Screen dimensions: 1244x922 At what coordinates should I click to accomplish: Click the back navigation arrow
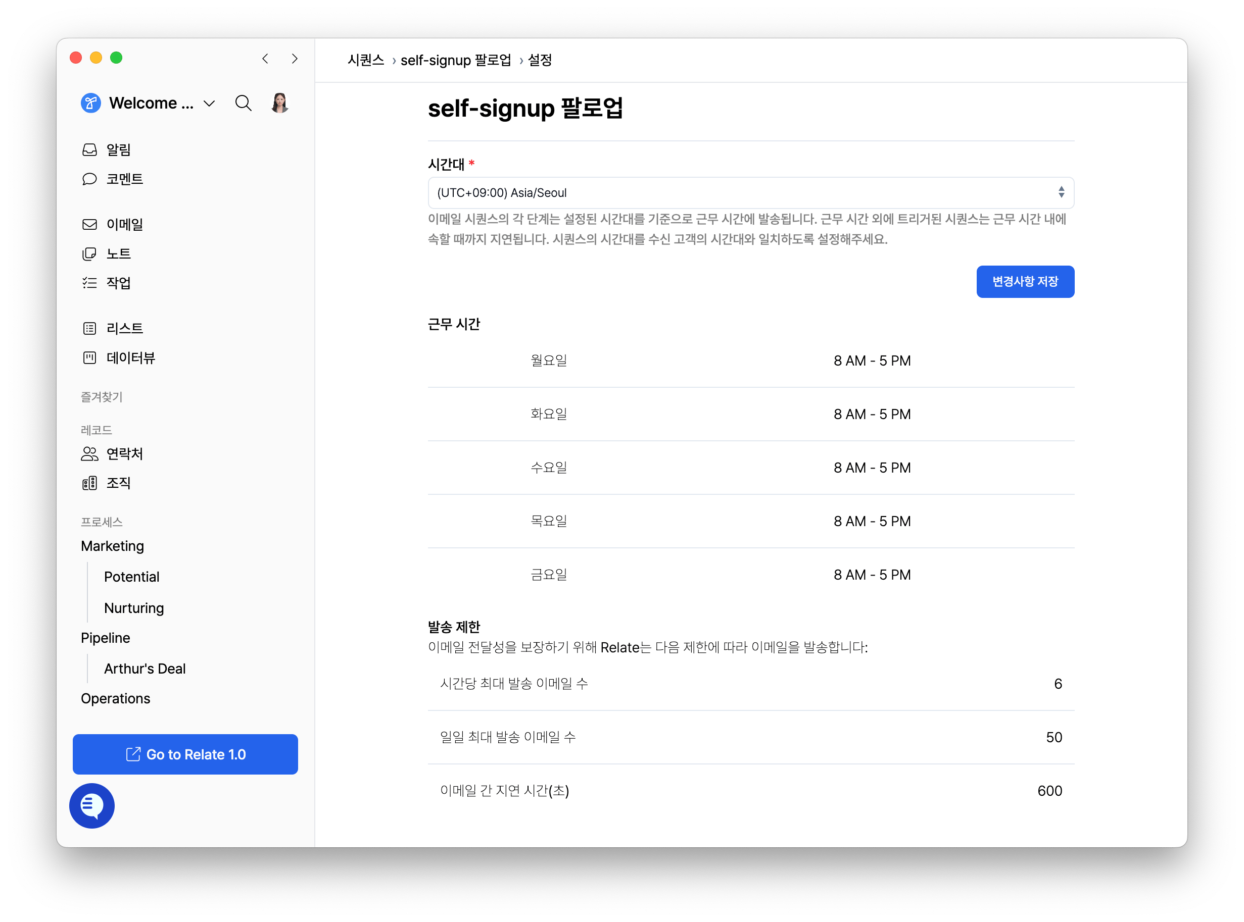pos(265,59)
